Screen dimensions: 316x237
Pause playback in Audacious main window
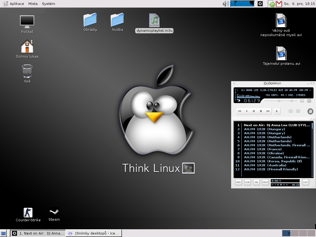click(254, 111)
